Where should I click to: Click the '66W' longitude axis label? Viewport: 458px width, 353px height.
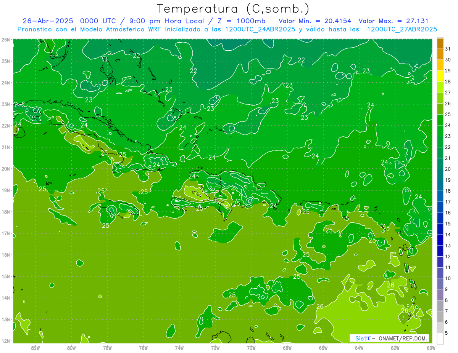click(x=323, y=347)
